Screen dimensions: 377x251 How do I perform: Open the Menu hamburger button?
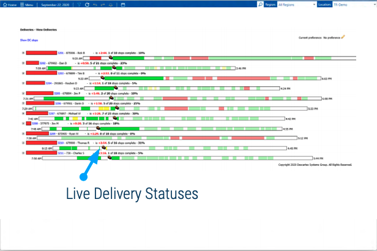click(x=27, y=4)
